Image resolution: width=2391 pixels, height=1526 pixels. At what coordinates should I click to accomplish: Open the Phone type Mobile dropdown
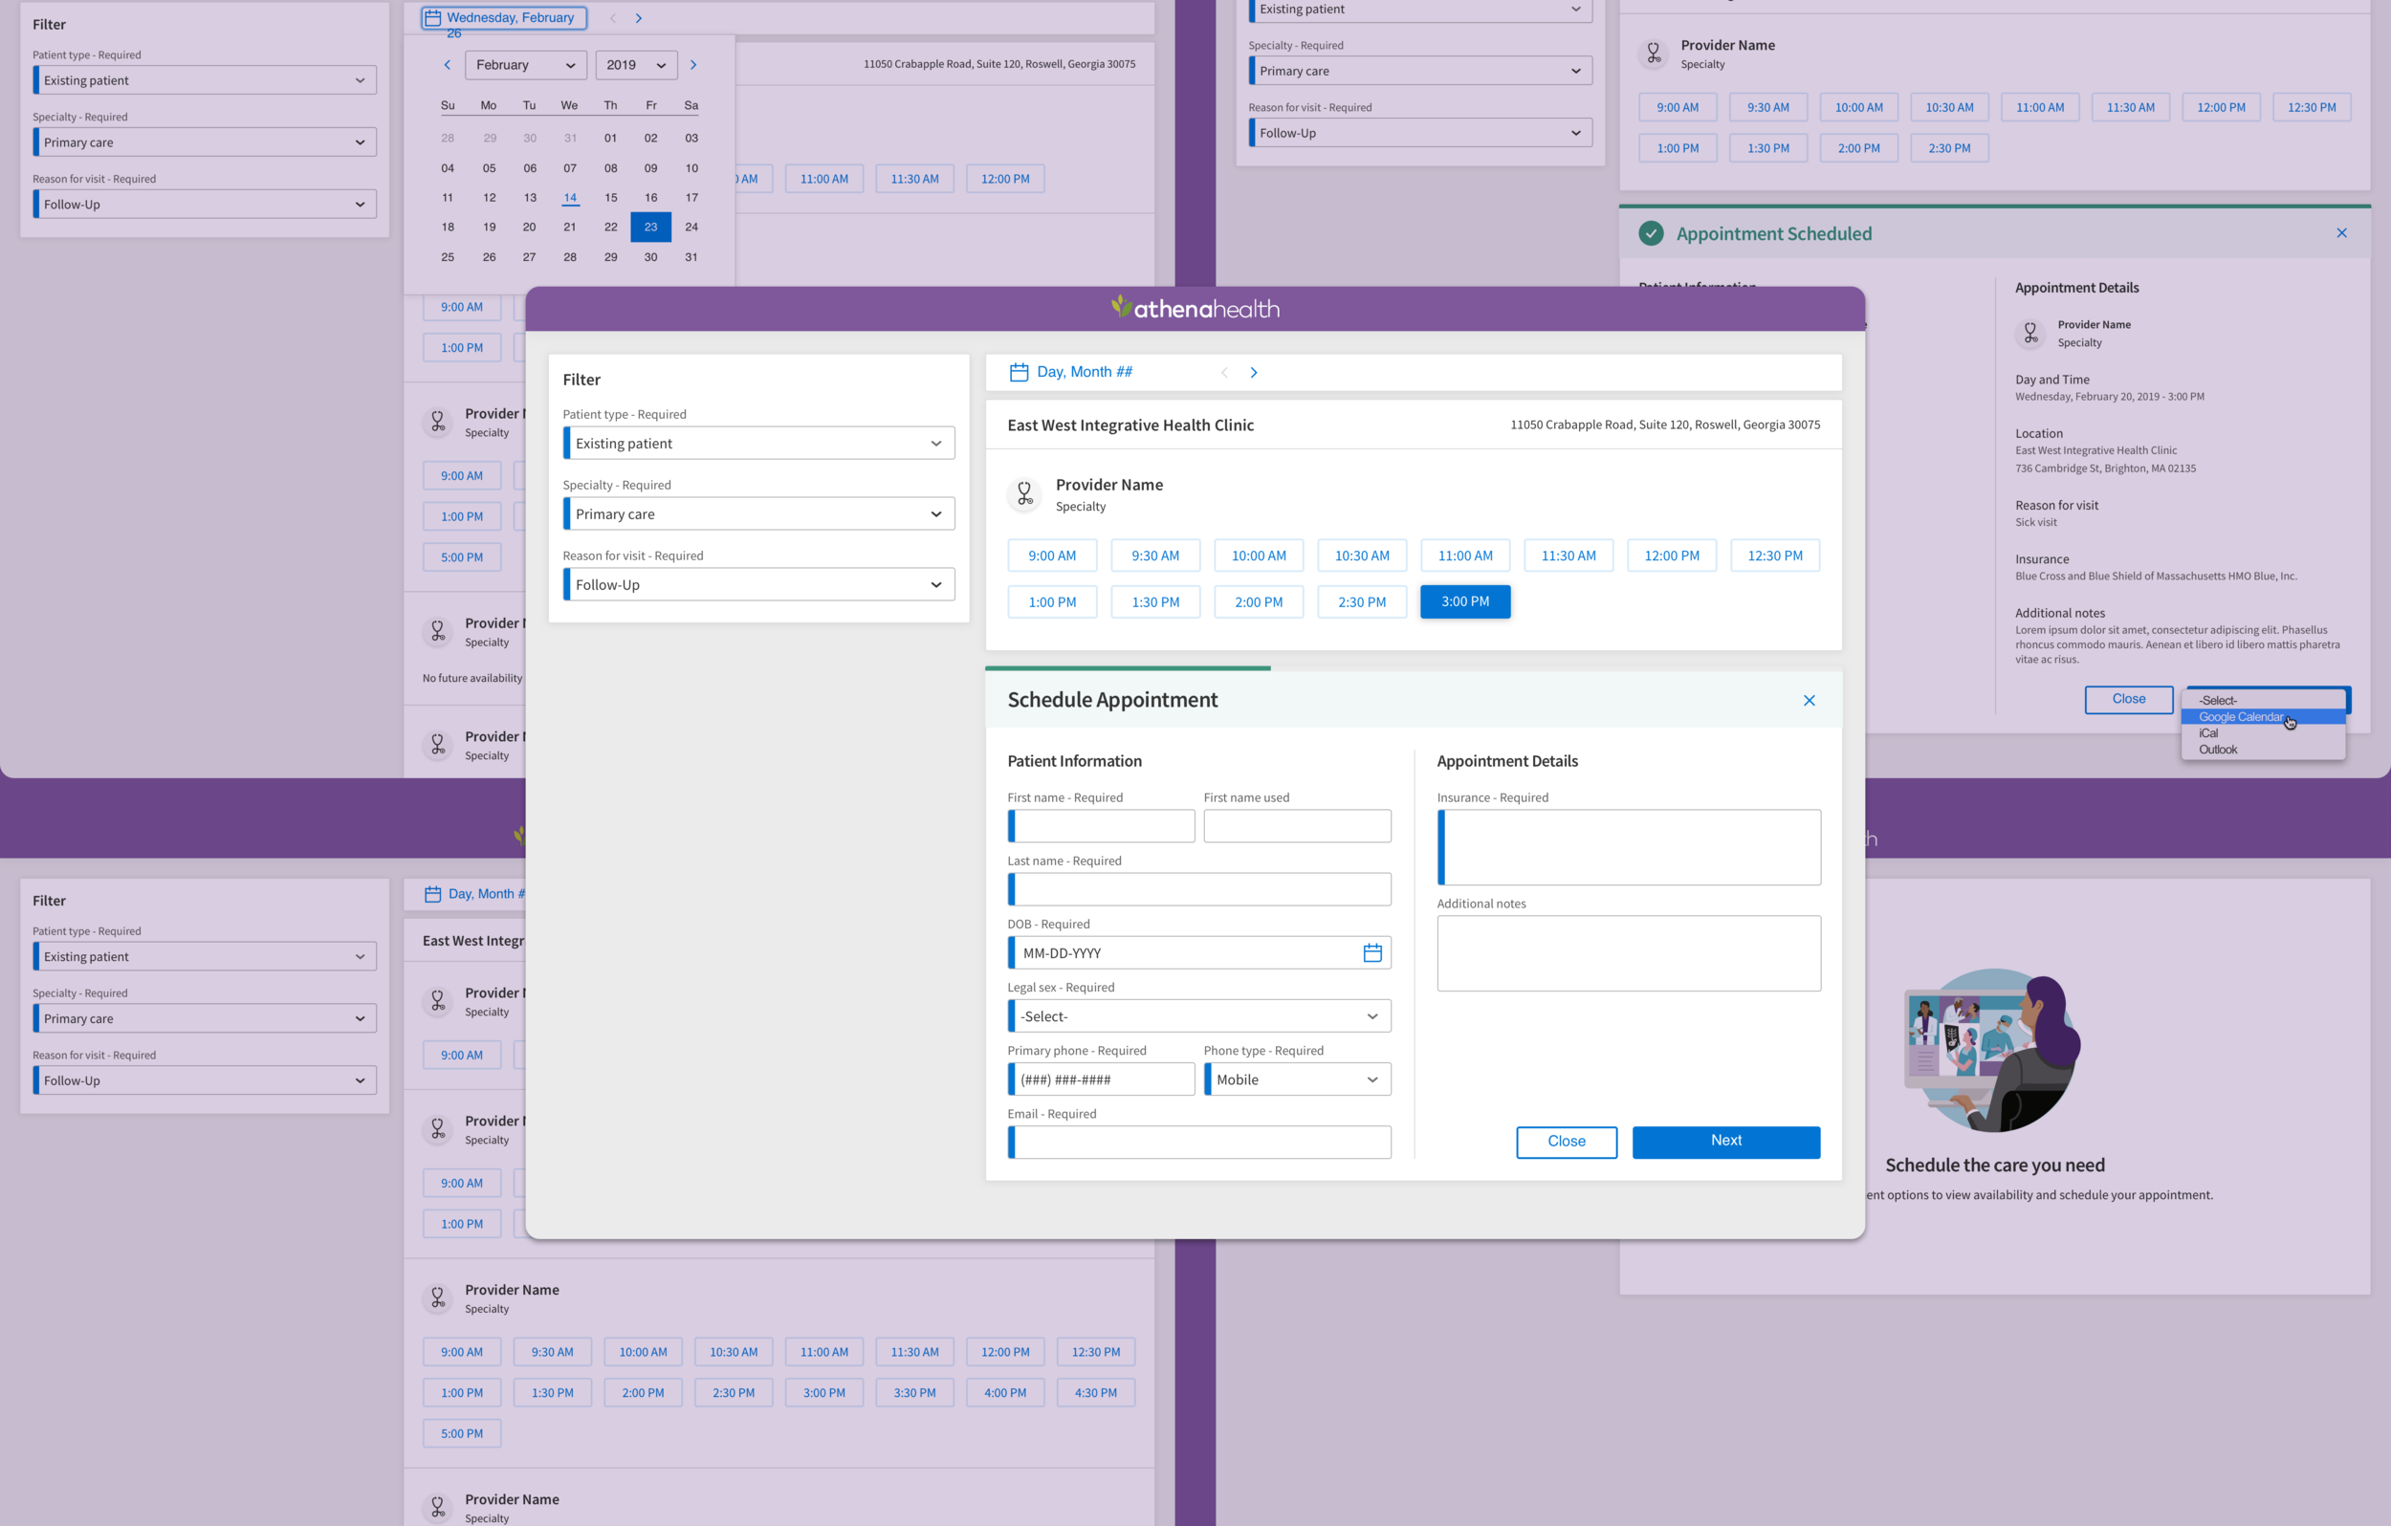click(1296, 1080)
